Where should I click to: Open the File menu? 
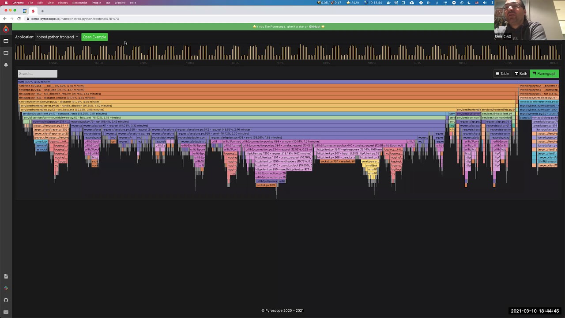point(30,3)
